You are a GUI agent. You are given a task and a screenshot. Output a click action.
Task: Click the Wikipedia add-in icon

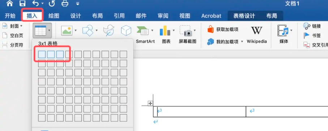(x=257, y=30)
